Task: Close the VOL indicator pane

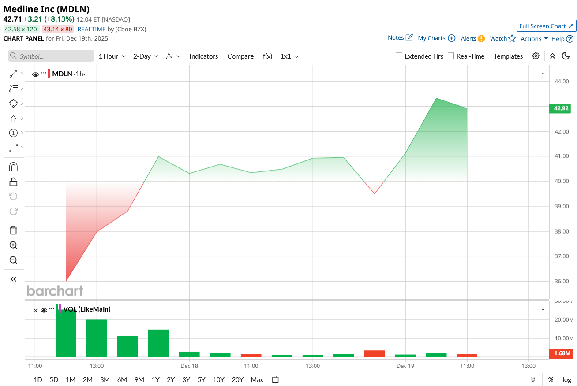Action: (x=36, y=310)
